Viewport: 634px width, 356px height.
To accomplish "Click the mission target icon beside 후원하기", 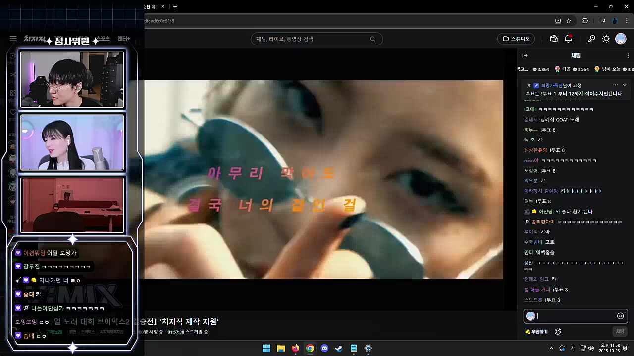I will click(x=558, y=332).
